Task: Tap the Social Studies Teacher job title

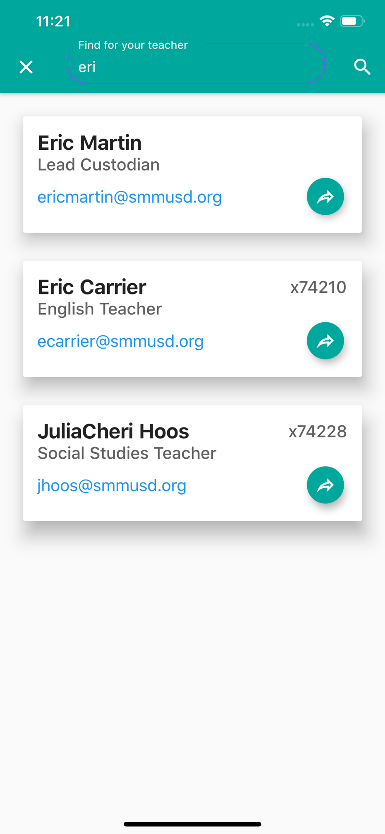Action: [127, 453]
